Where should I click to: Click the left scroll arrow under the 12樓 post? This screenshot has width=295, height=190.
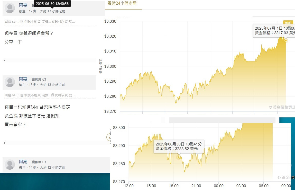point(4,61)
